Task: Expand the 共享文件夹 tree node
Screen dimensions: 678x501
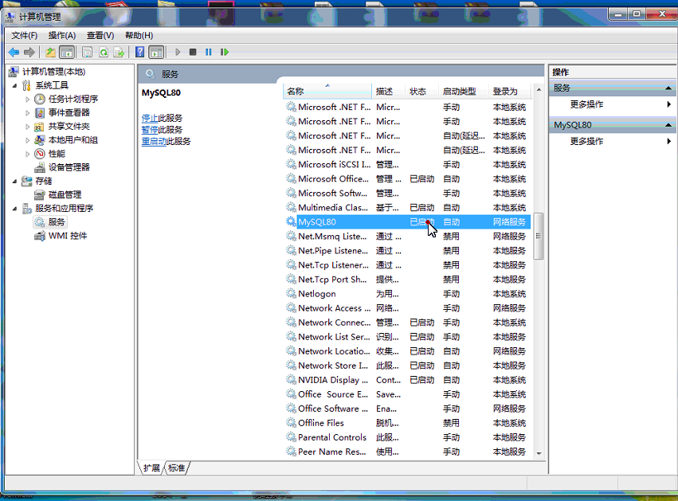Action: pos(28,127)
